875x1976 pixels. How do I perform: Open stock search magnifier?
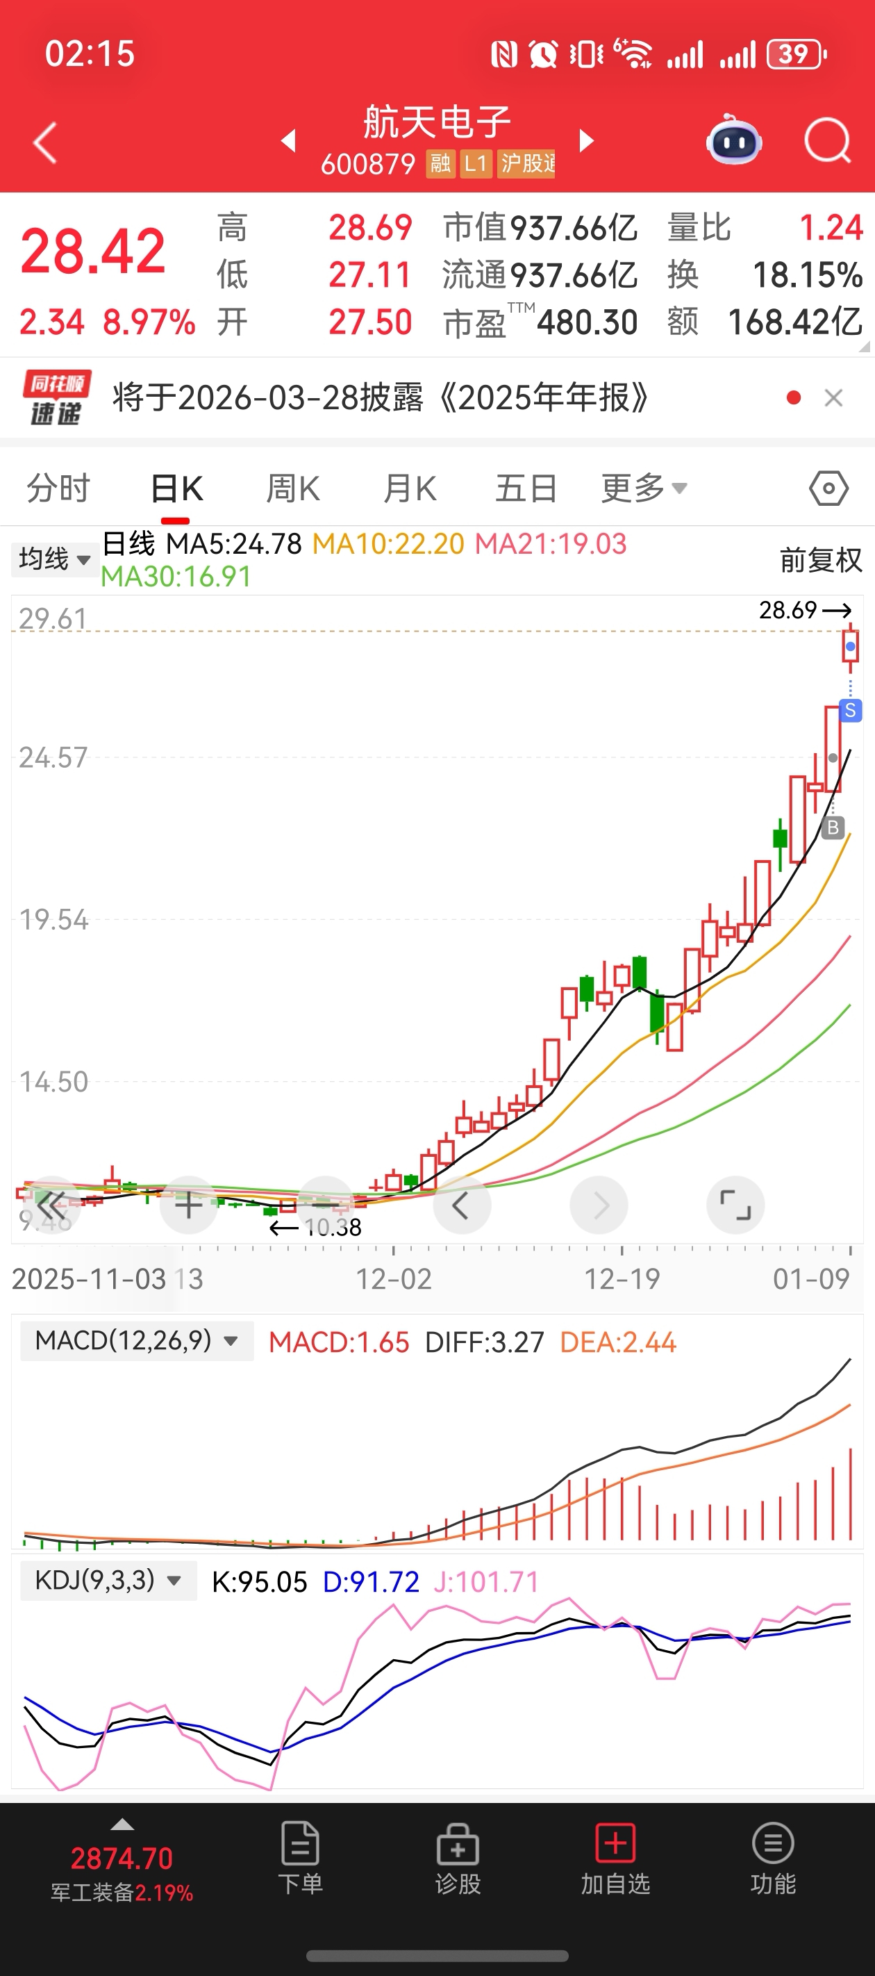point(828,141)
